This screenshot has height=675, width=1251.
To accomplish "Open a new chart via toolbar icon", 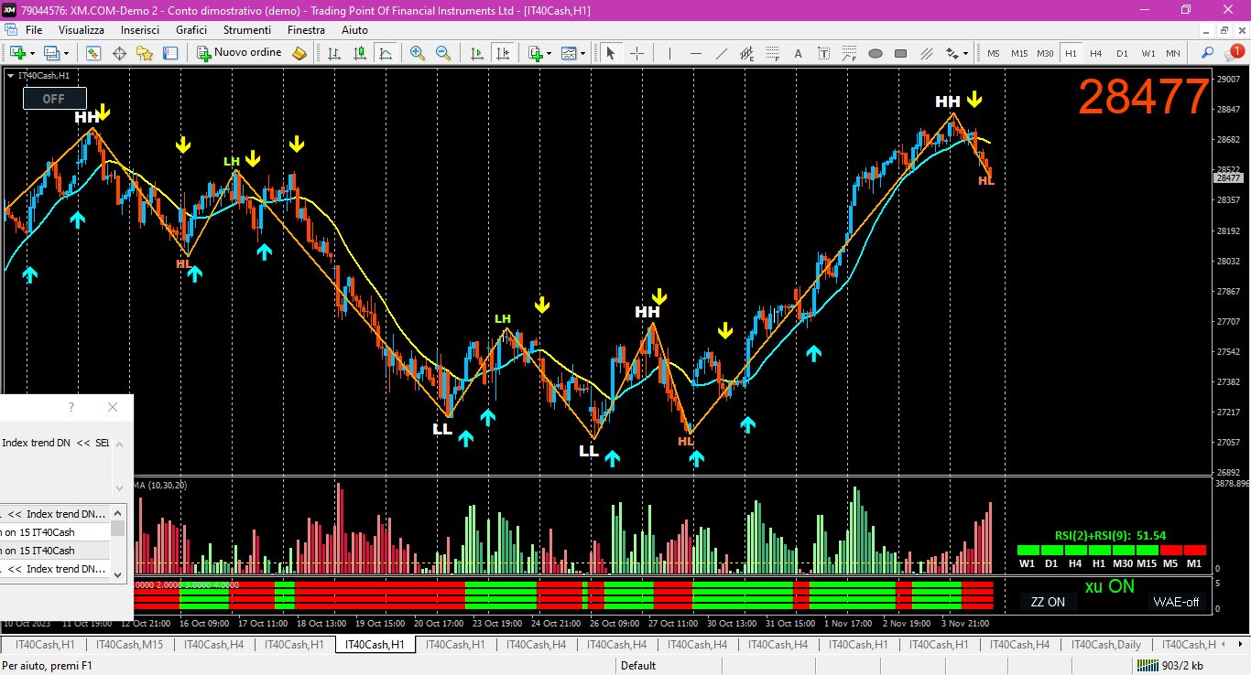I will click(x=17, y=53).
